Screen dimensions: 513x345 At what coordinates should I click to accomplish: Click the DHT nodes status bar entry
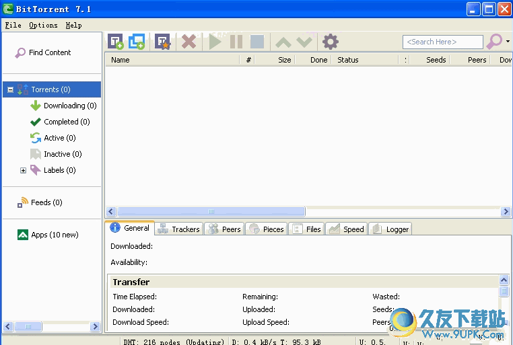click(x=174, y=342)
